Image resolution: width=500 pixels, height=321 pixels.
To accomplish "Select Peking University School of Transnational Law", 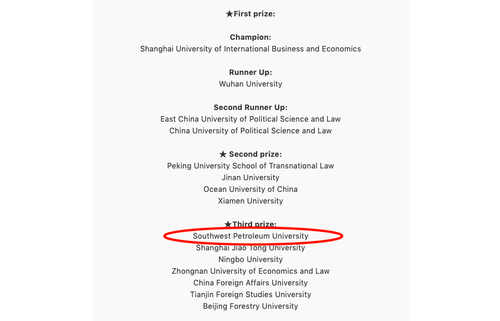I will click(x=250, y=166).
